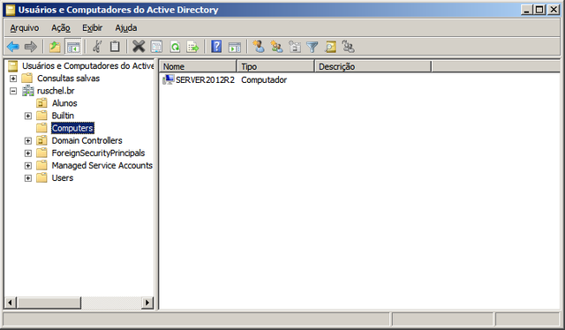Expand the ForeignSecurityPrincipals container
This screenshot has width=565, height=330.
pyautogui.click(x=28, y=154)
